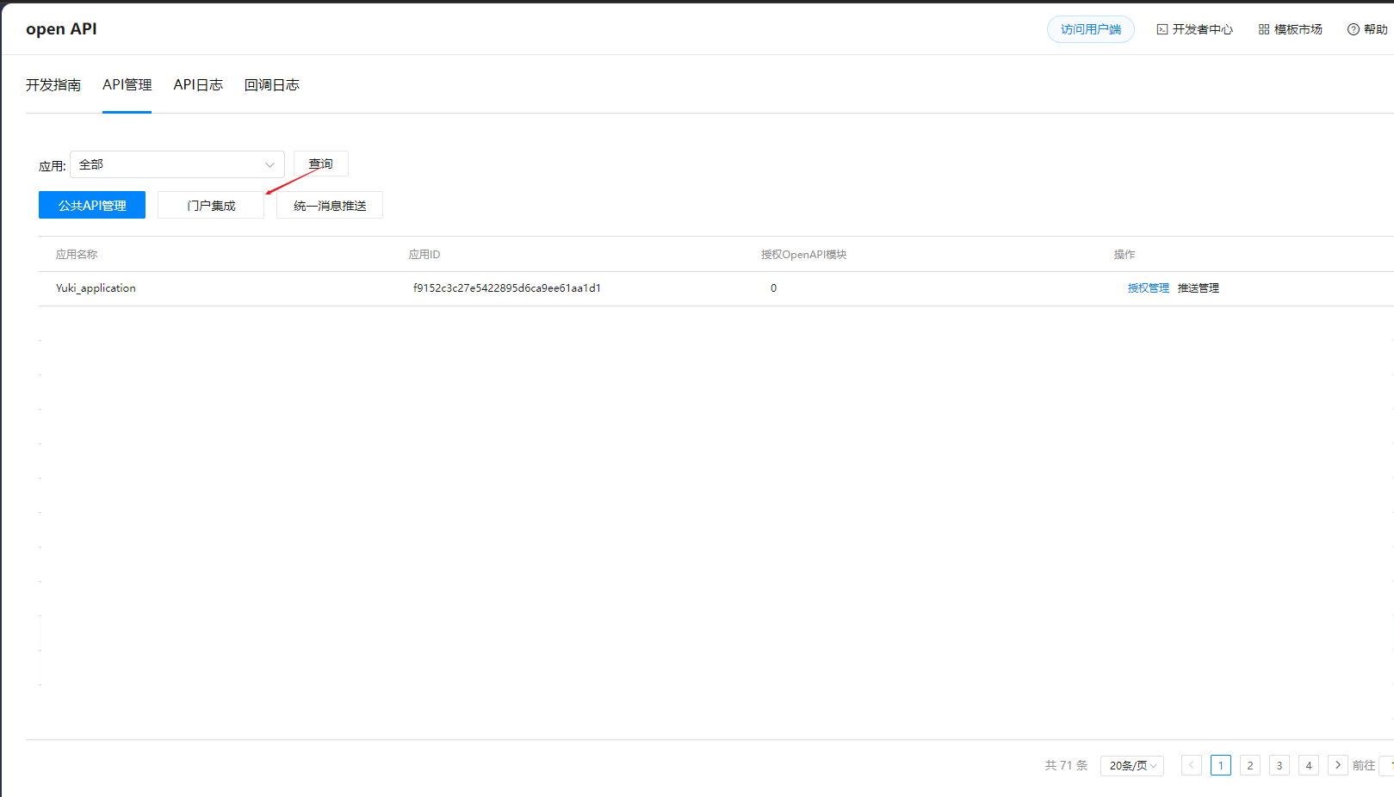1394x797 pixels.
Task: Select the API管理 tab
Action: pyautogui.click(x=127, y=84)
